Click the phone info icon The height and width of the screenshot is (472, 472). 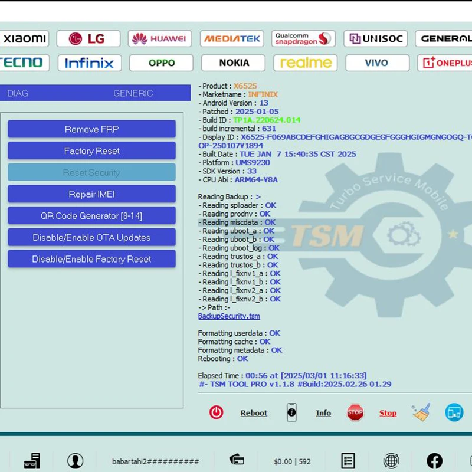click(291, 412)
